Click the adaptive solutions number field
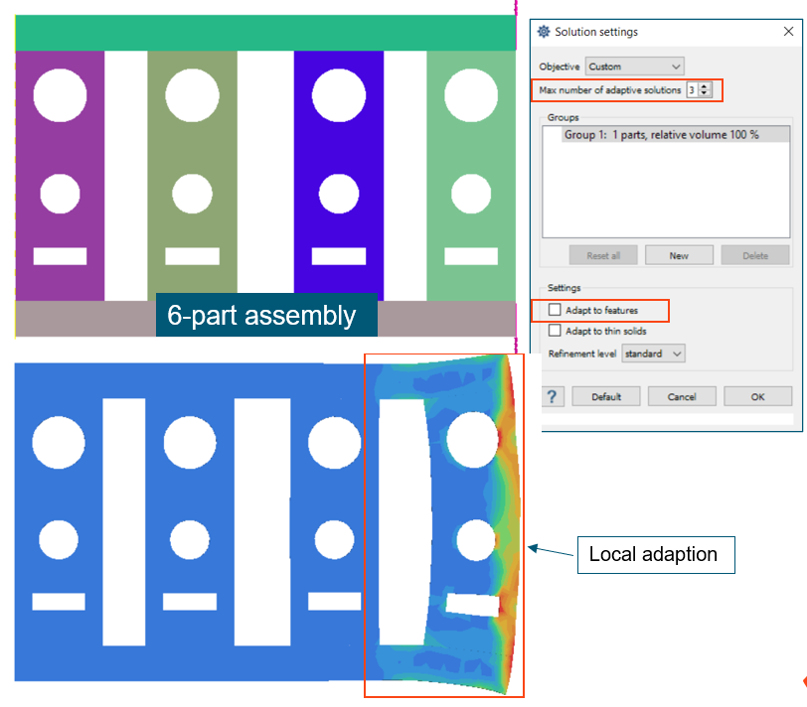Viewport: 807px width, 707px height. tap(691, 90)
